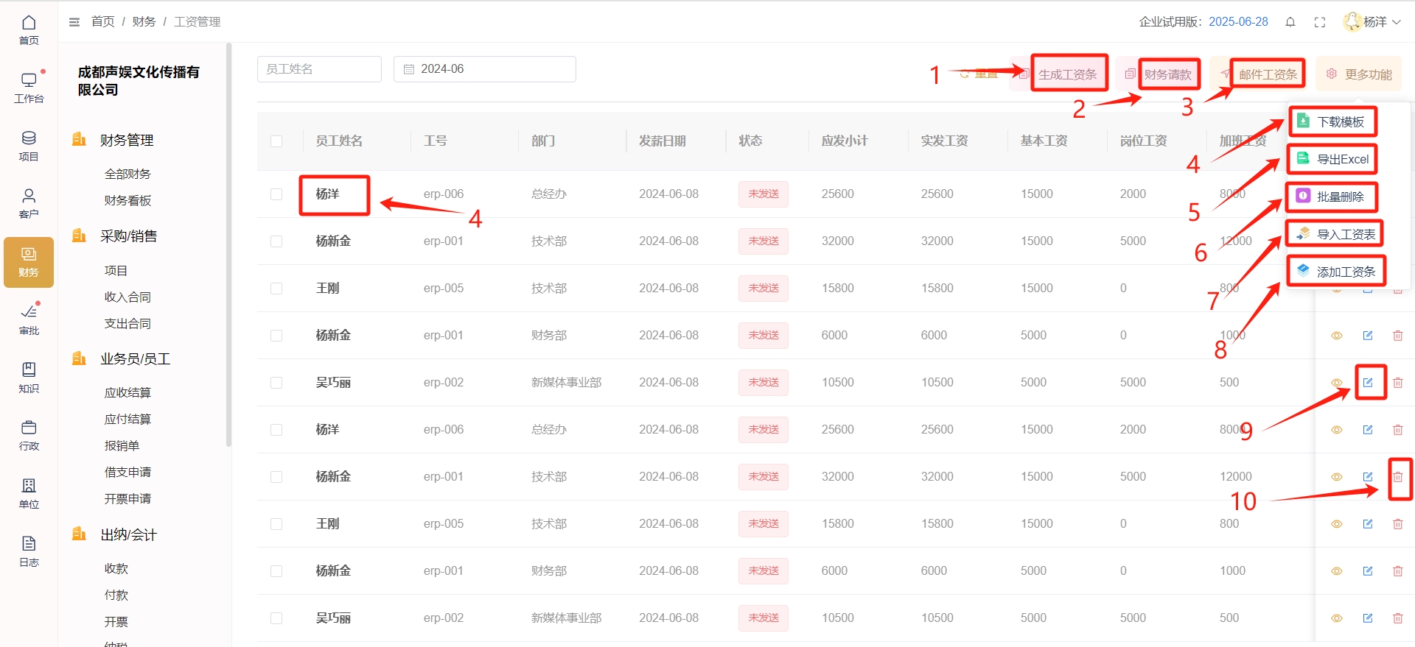This screenshot has height=647, width=1415.
Task: Open the 工作台 workbench sidebar icon
Action: tap(29, 87)
